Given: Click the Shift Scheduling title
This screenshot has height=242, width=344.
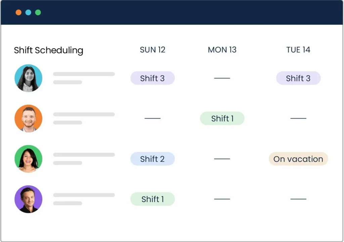Looking at the screenshot, I should [48, 50].
